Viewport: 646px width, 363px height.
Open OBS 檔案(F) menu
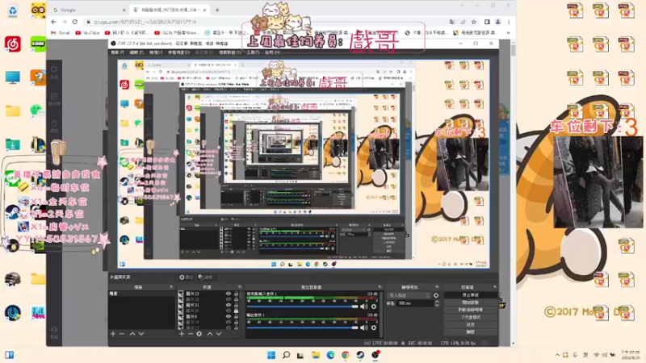click(x=117, y=52)
